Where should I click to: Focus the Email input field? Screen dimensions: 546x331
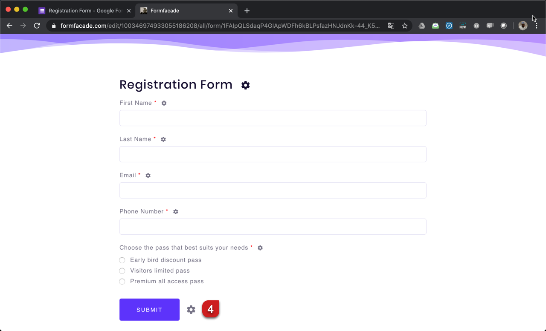coord(273,190)
